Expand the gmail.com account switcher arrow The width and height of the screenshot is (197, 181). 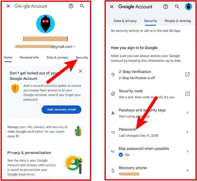pos(74,46)
